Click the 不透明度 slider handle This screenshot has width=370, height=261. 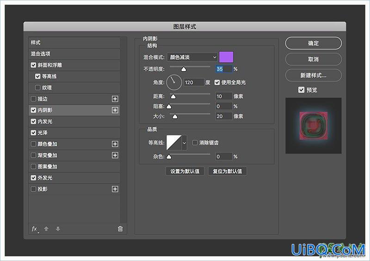click(x=184, y=69)
